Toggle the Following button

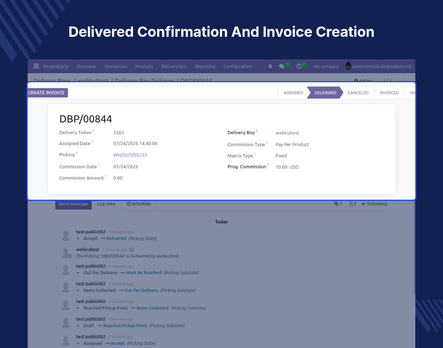374,204
